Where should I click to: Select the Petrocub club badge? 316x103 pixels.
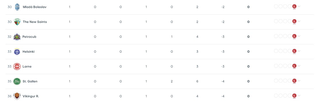point(17,37)
